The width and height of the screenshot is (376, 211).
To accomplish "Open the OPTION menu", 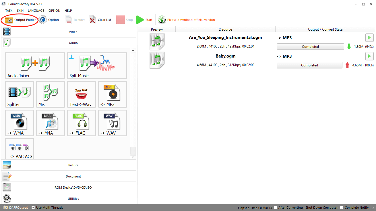I will (x=54, y=11).
